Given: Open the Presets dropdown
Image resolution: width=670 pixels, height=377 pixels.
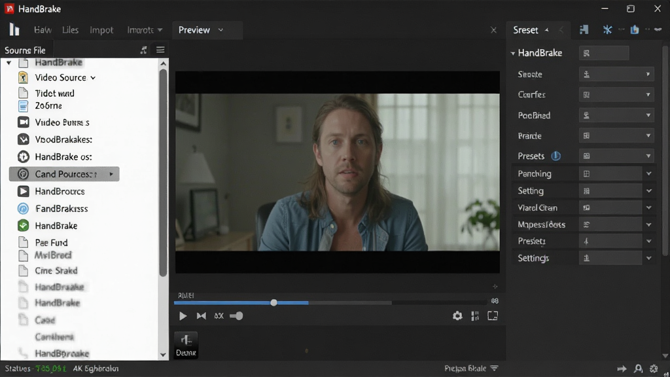Looking at the screenshot, I should [x=616, y=156].
